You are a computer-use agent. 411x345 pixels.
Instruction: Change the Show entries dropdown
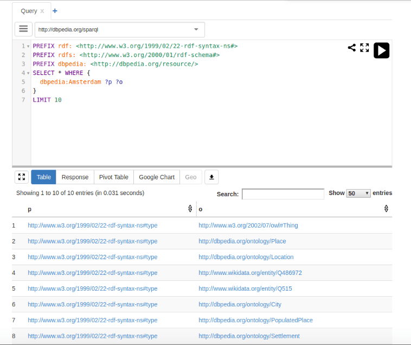click(x=358, y=193)
